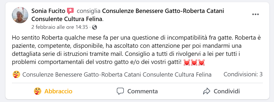Open the Consulenze Benessere Gatto page link in header
Image resolution: width=274 pixels, height=102 pixels.
pos(128,15)
